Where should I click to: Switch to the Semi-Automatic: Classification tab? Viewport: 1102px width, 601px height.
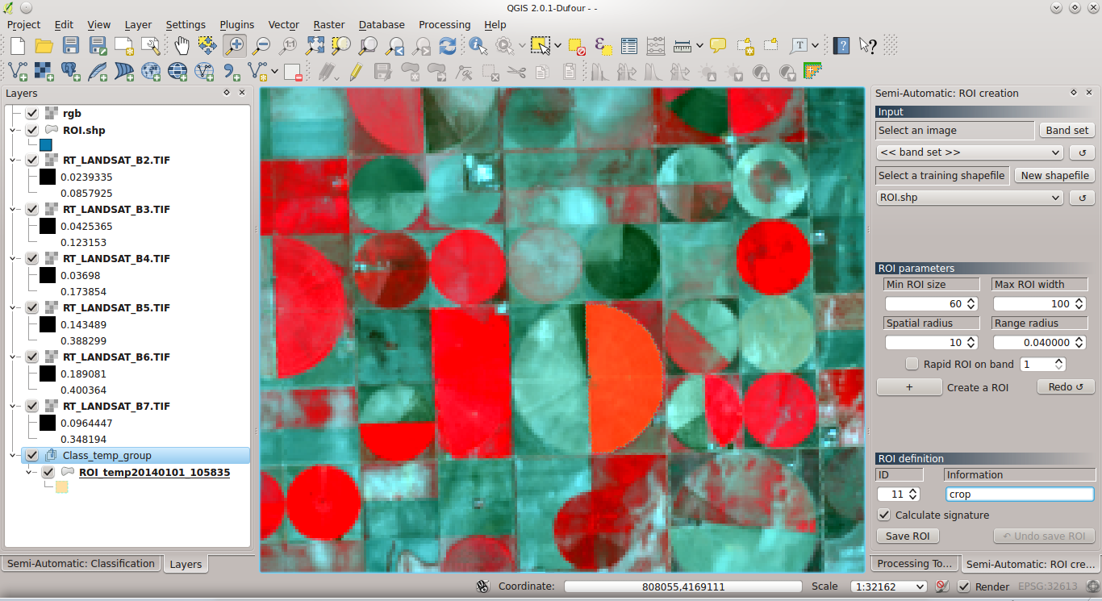coord(81,563)
